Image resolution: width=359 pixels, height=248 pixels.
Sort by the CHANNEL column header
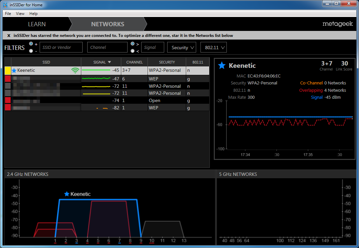[x=135, y=62]
